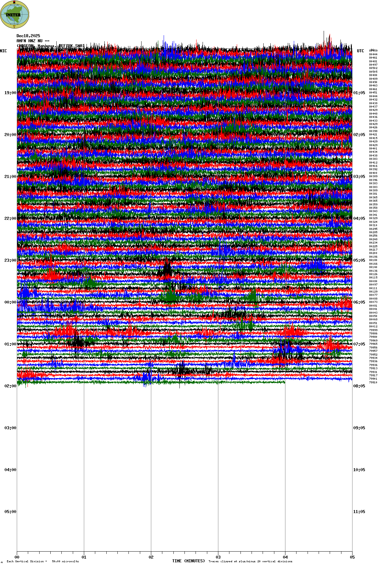Viewport: 379px width, 566px height.
Task: Select the 02:00 local time marker
Action: click(10, 386)
